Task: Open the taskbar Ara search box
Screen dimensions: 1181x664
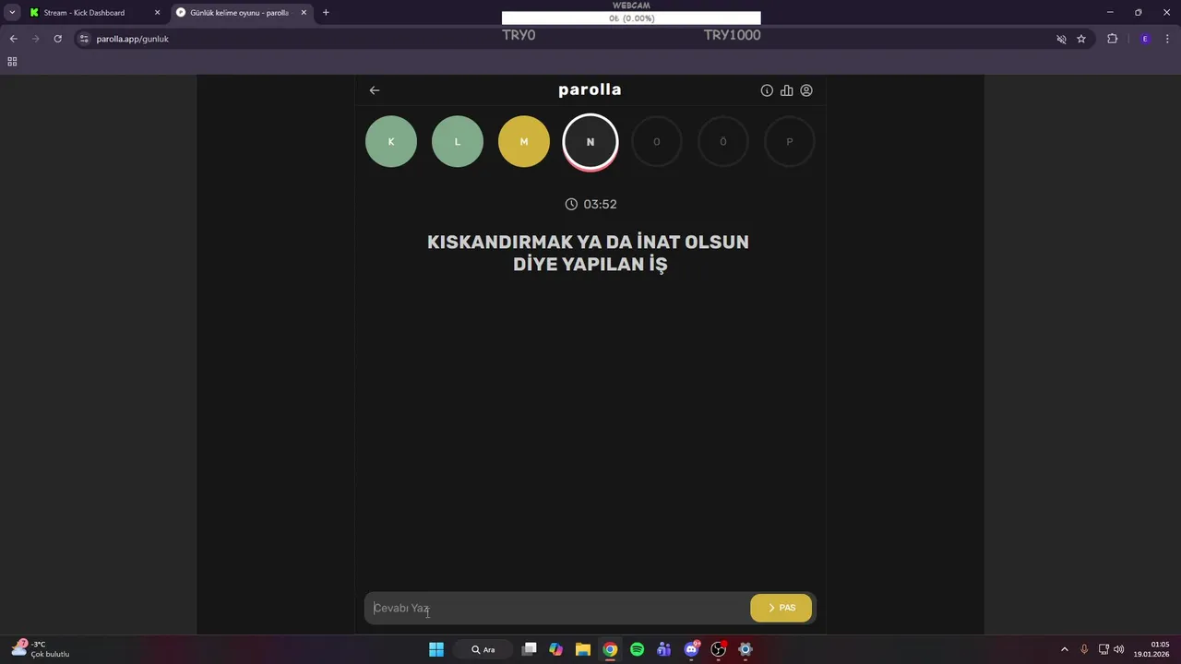Action: pos(483,649)
